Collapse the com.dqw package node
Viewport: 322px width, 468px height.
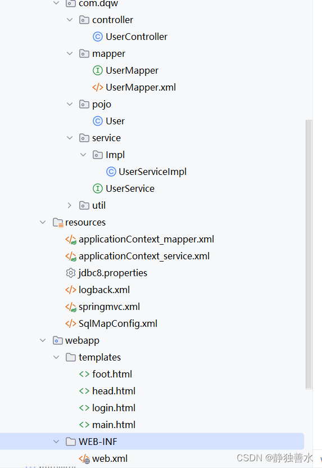click(x=56, y=3)
